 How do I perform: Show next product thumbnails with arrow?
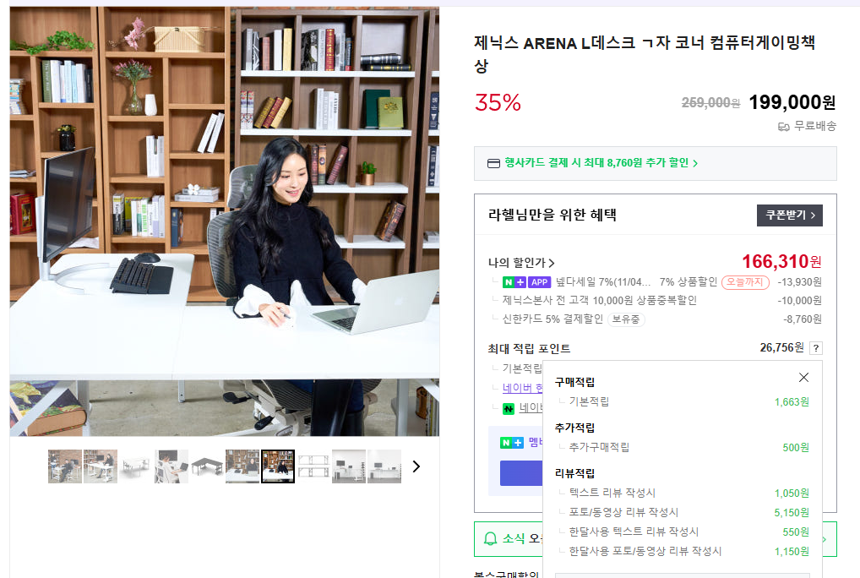pos(416,466)
